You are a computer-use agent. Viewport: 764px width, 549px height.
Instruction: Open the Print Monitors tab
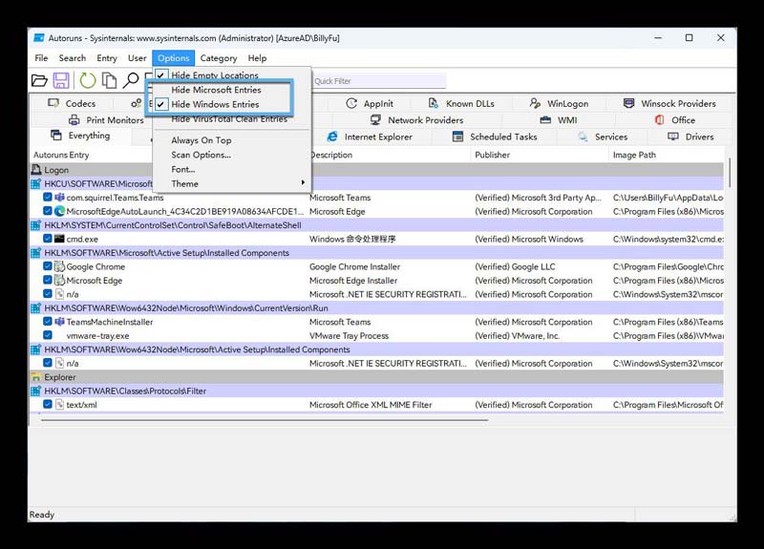point(106,120)
